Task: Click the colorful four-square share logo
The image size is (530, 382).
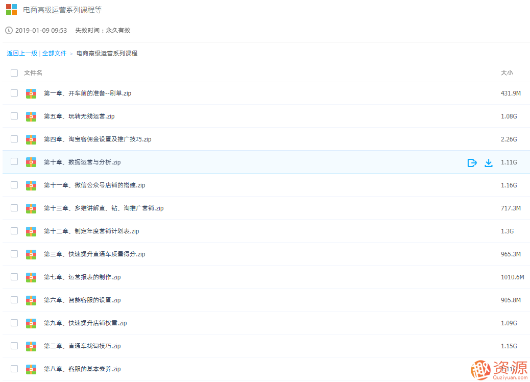Action: pyautogui.click(x=12, y=10)
